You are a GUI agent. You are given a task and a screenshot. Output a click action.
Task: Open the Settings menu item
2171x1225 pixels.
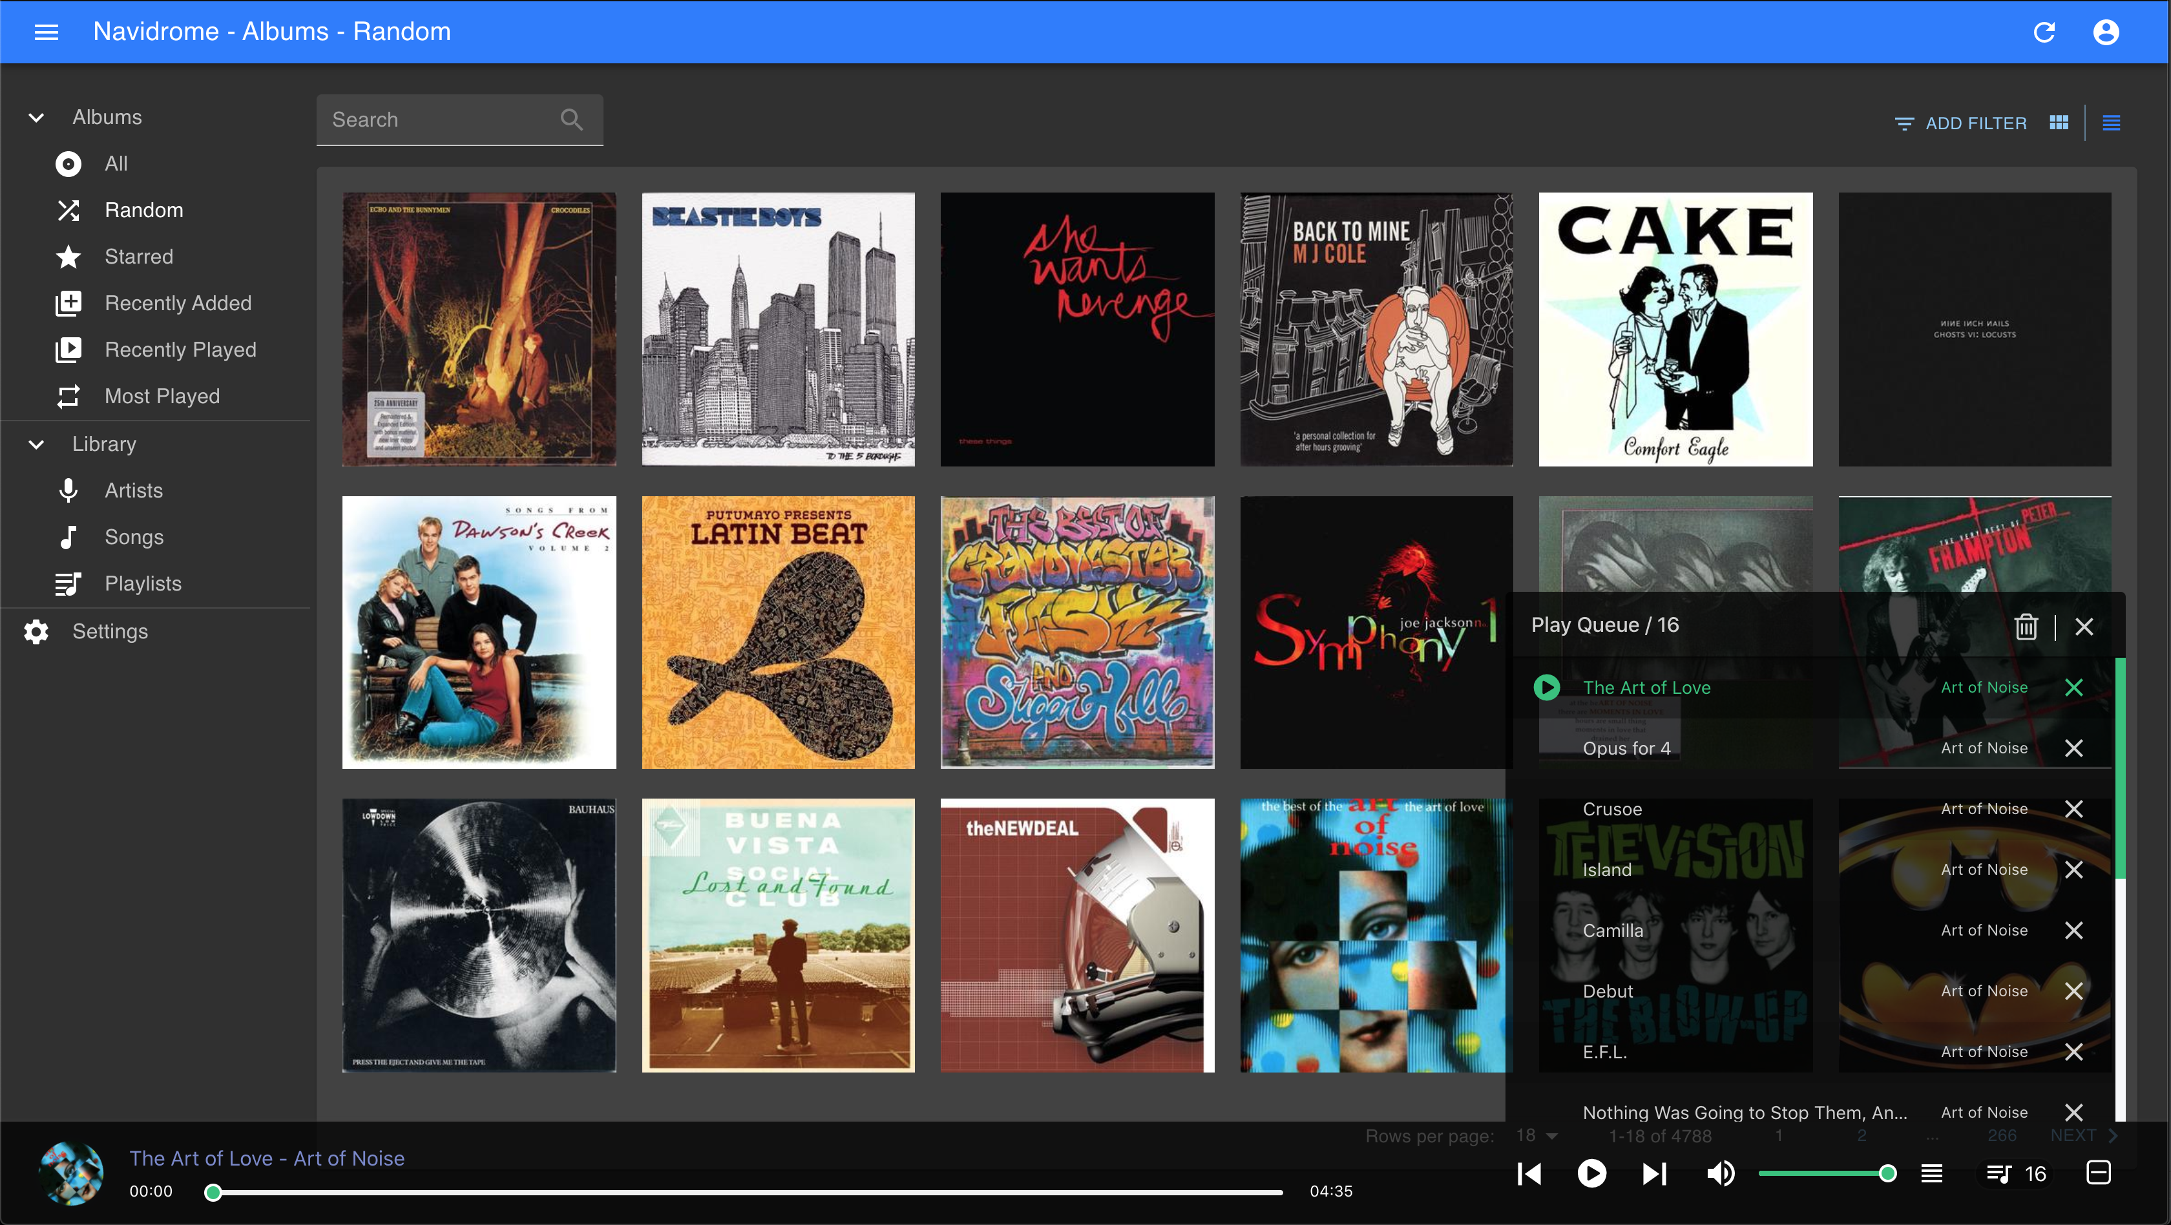(x=109, y=631)
